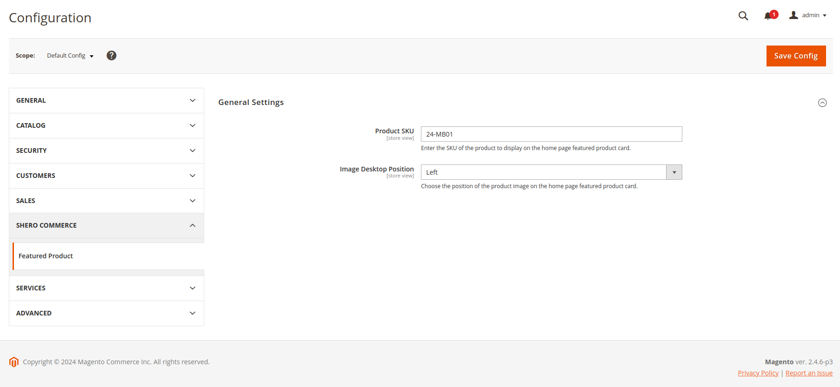Screen dimensions: 840x387
Task: Expand the Advanced configuration section
Action: [106, 313]
